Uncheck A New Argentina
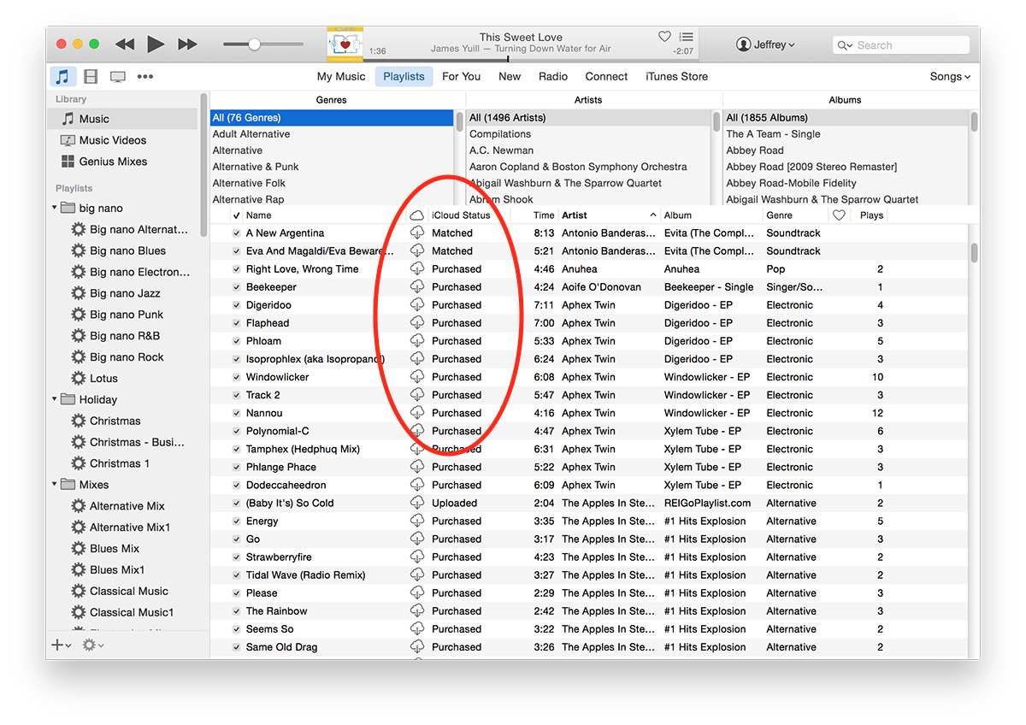Viewport: 1026px width, 725px height. (235, 233)
